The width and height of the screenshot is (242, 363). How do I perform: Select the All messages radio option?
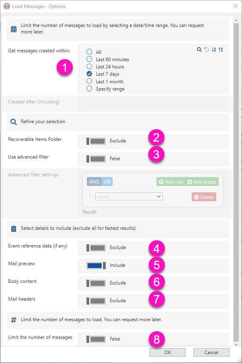89,52
